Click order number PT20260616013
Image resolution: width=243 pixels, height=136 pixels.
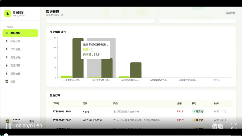[x=62, y=120]
